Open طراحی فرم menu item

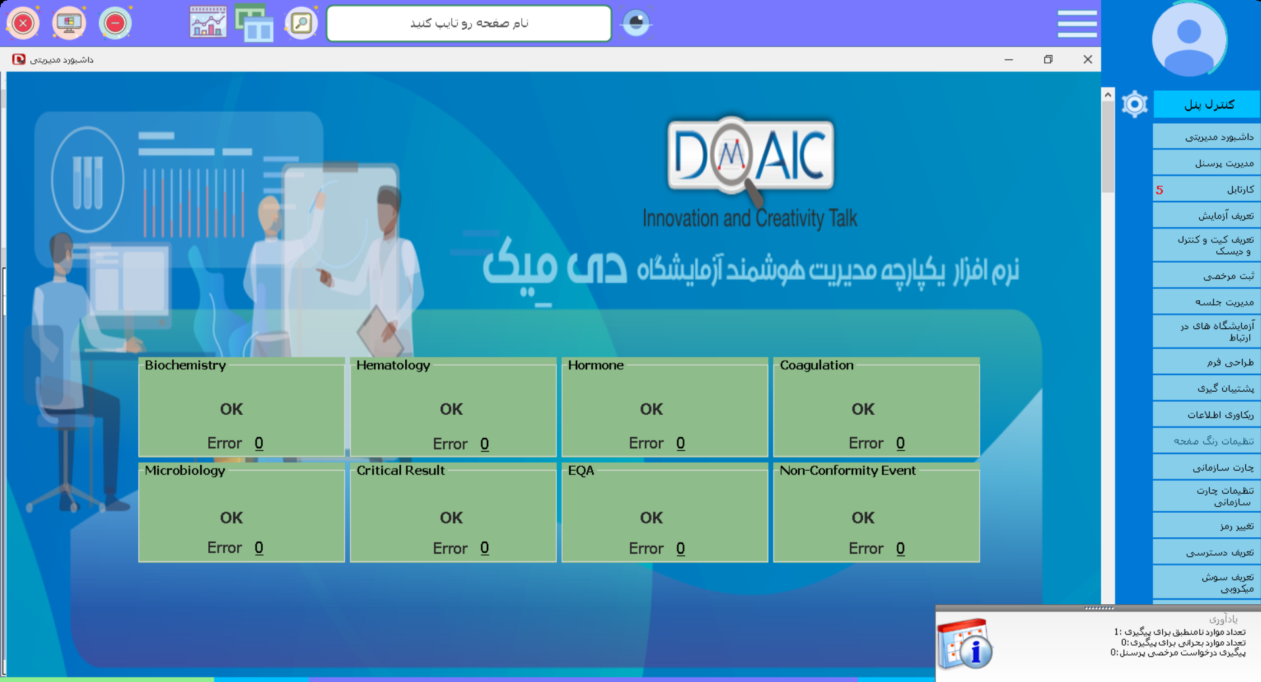tap(1206, 362)
